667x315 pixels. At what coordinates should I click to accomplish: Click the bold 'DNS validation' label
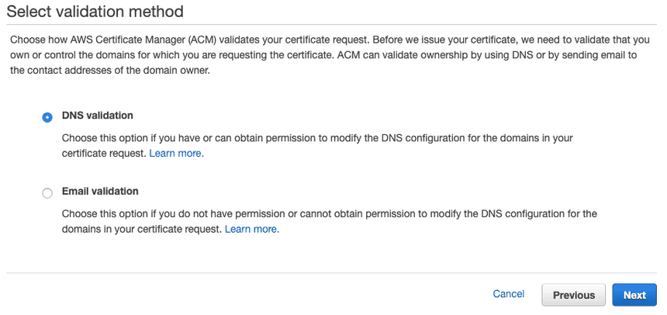[x=98, y=116]
